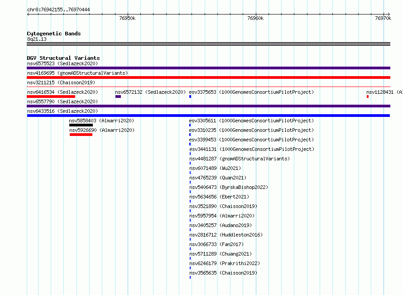This screenshot has width=403, height=295.
Task: Open the nsv2816712 (Huddleston2016) label
Action: click(x=226, y=235)
